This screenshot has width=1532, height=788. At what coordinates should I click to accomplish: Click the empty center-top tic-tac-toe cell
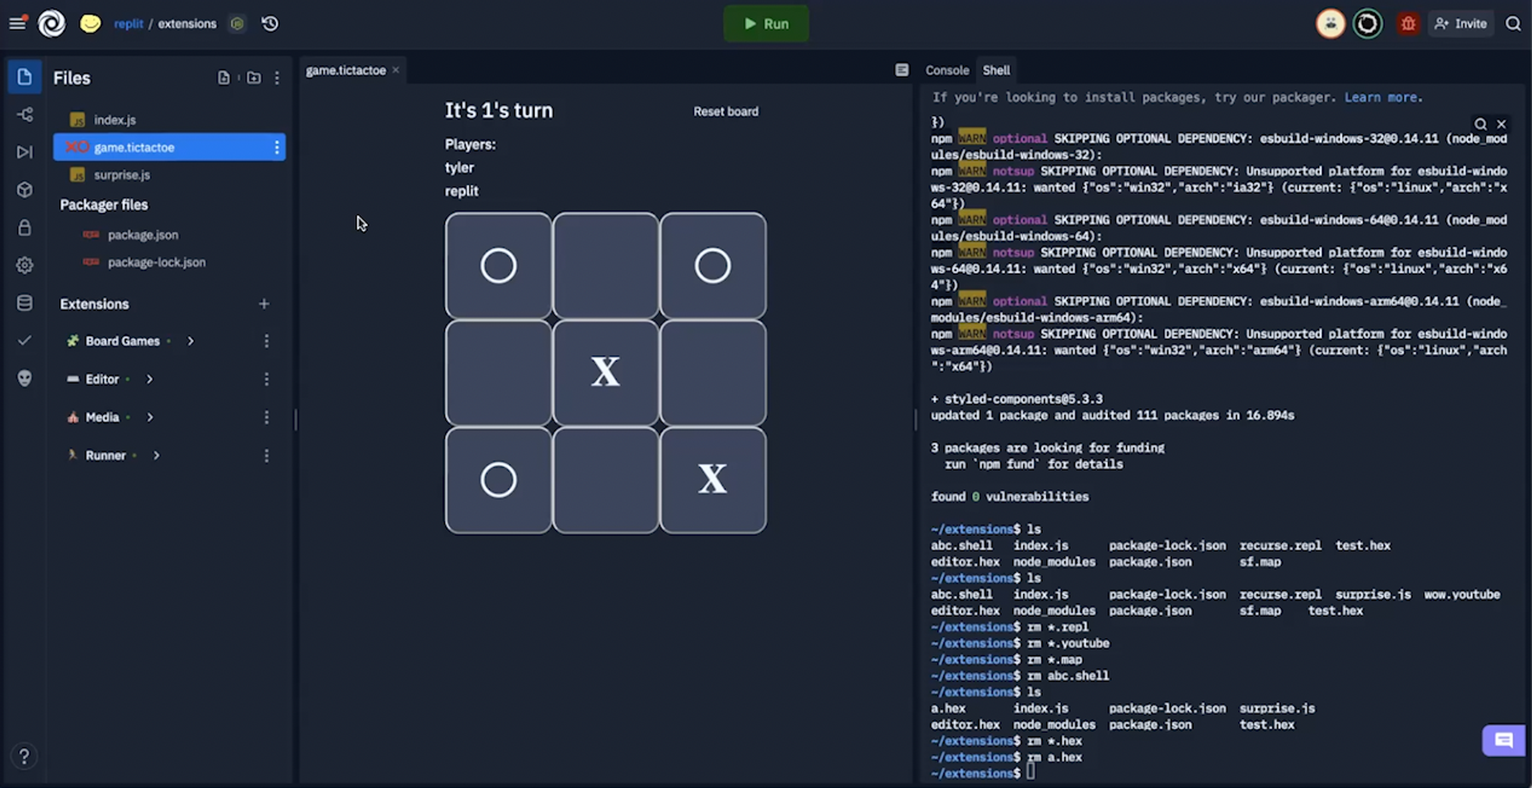pos(606,266)
